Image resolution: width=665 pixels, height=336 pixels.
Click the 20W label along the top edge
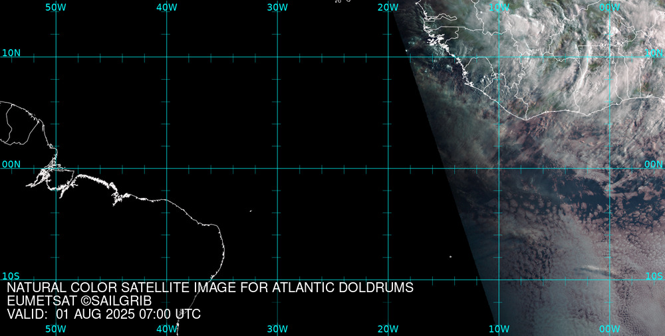tap(388, 7)
